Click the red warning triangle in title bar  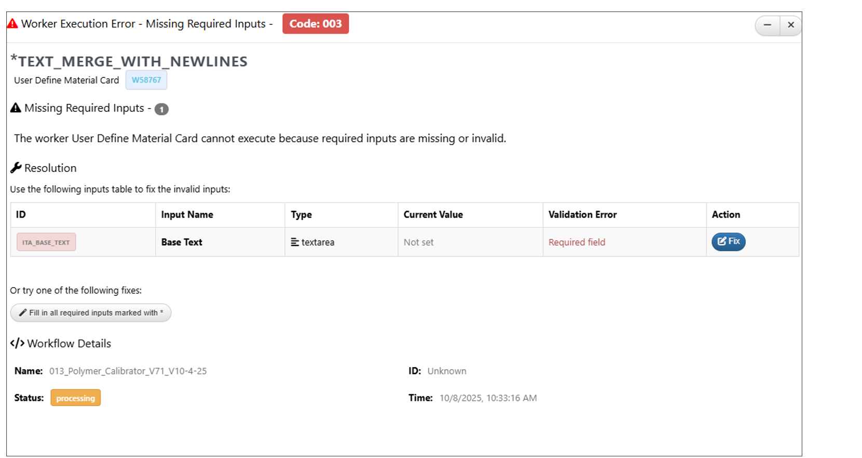click(x=12, y=24)
